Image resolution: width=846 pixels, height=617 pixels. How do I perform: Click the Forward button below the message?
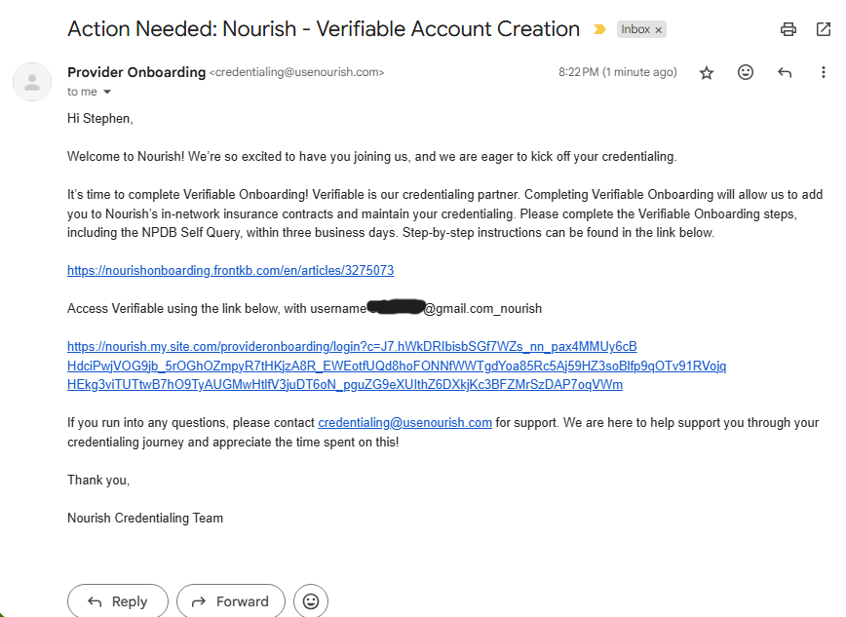tap(231, 601)
